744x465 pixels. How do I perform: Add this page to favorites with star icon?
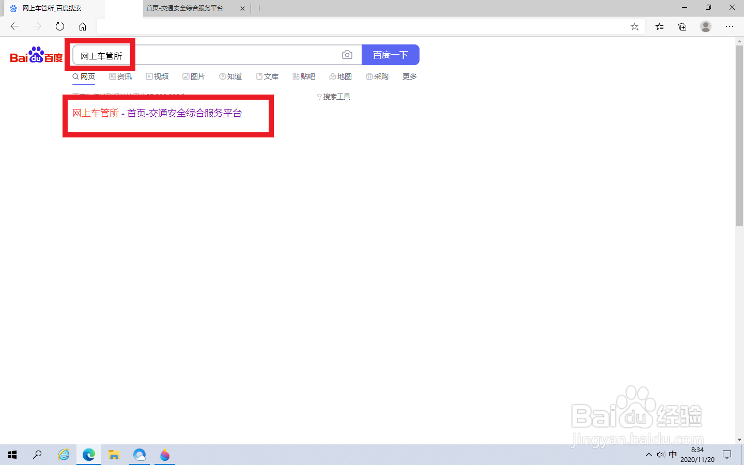pos(634,27)
